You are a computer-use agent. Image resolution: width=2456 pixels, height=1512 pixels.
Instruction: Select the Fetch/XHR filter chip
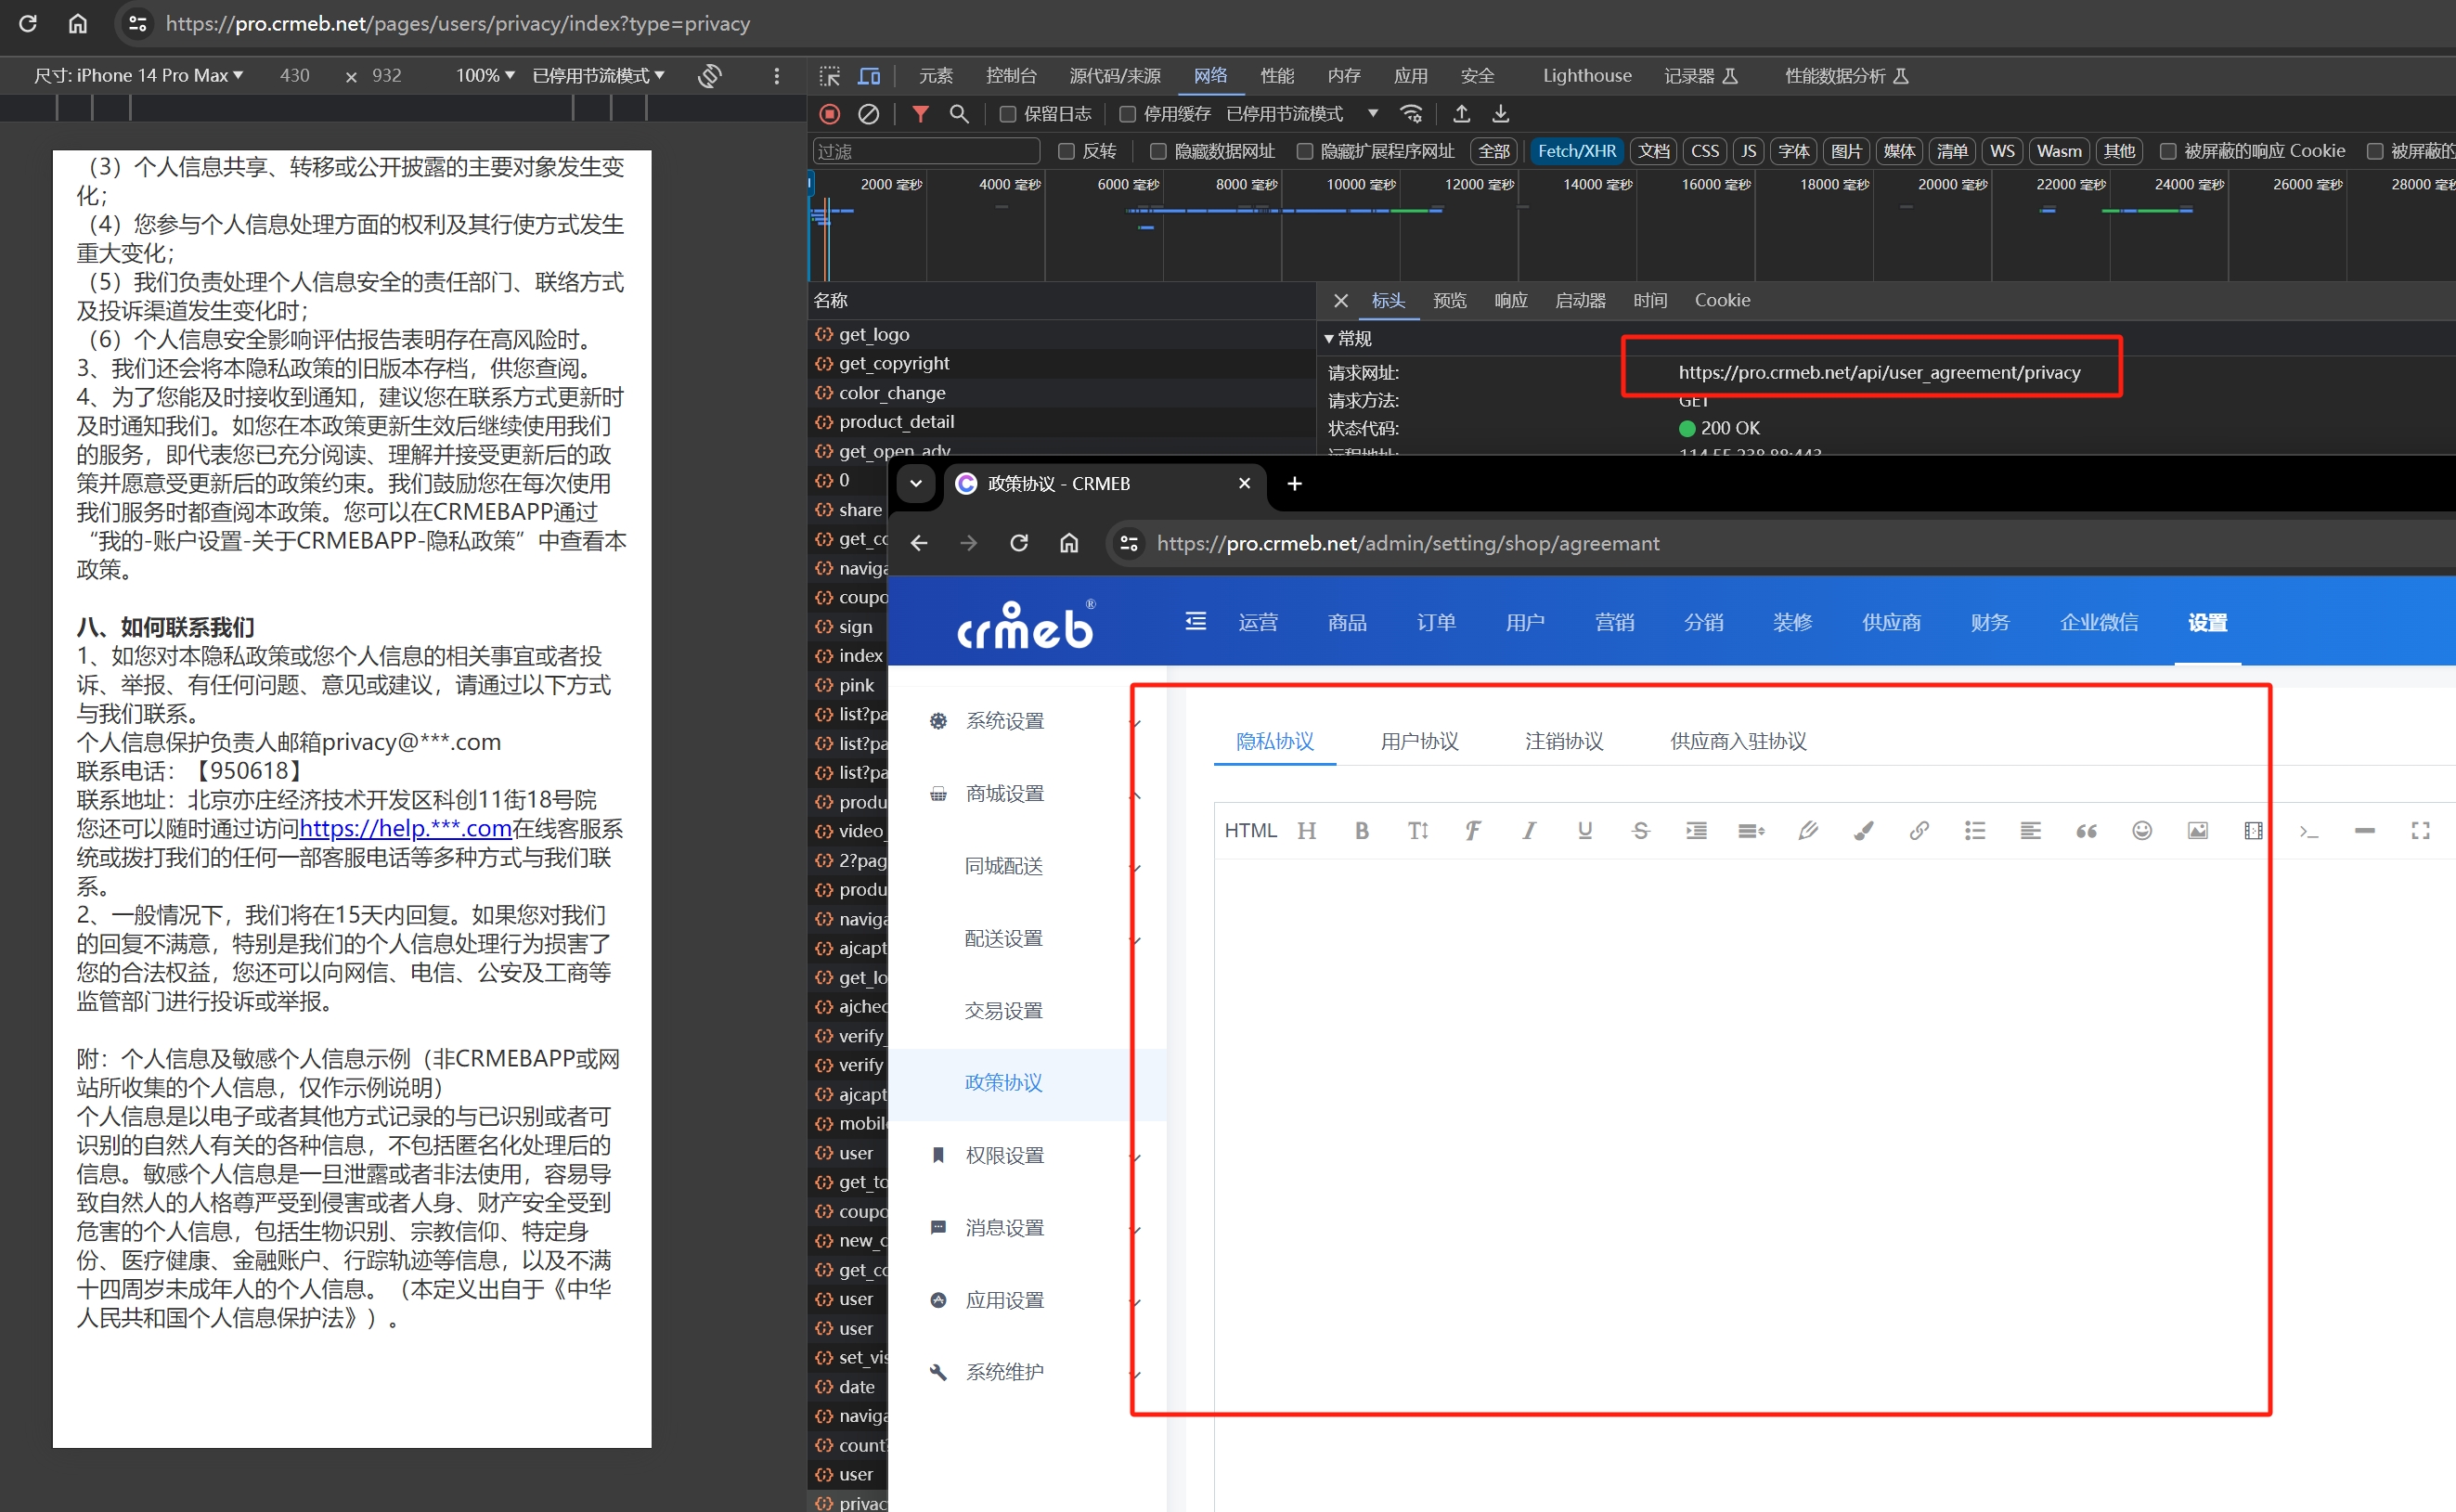click(1576, 151)
